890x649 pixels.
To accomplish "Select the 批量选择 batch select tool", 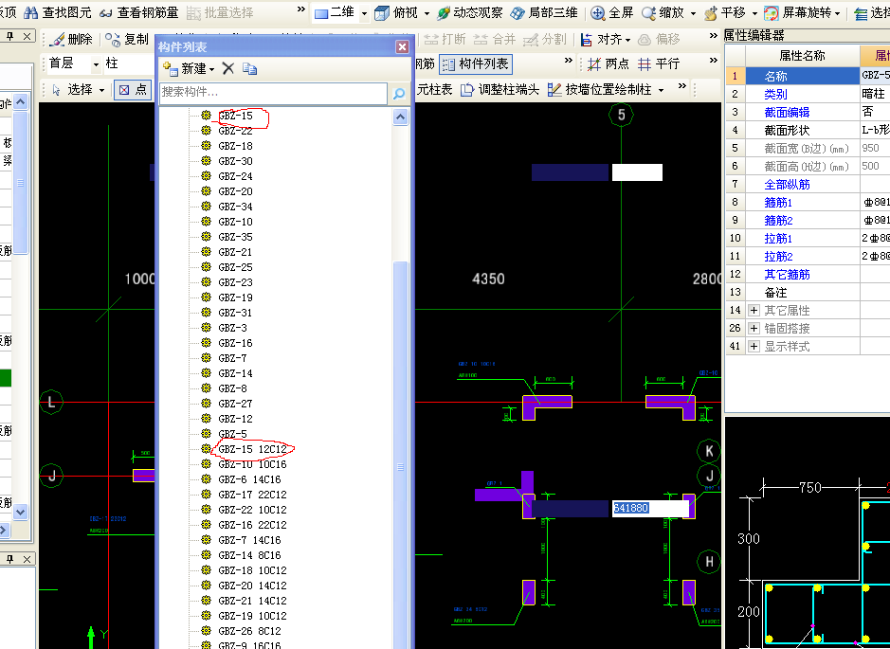I will 220,12.
